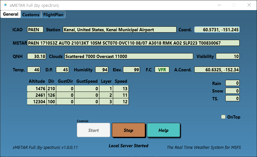
Task: Click direction cell 126 in wind table
Action: click(x=51, y=95)
